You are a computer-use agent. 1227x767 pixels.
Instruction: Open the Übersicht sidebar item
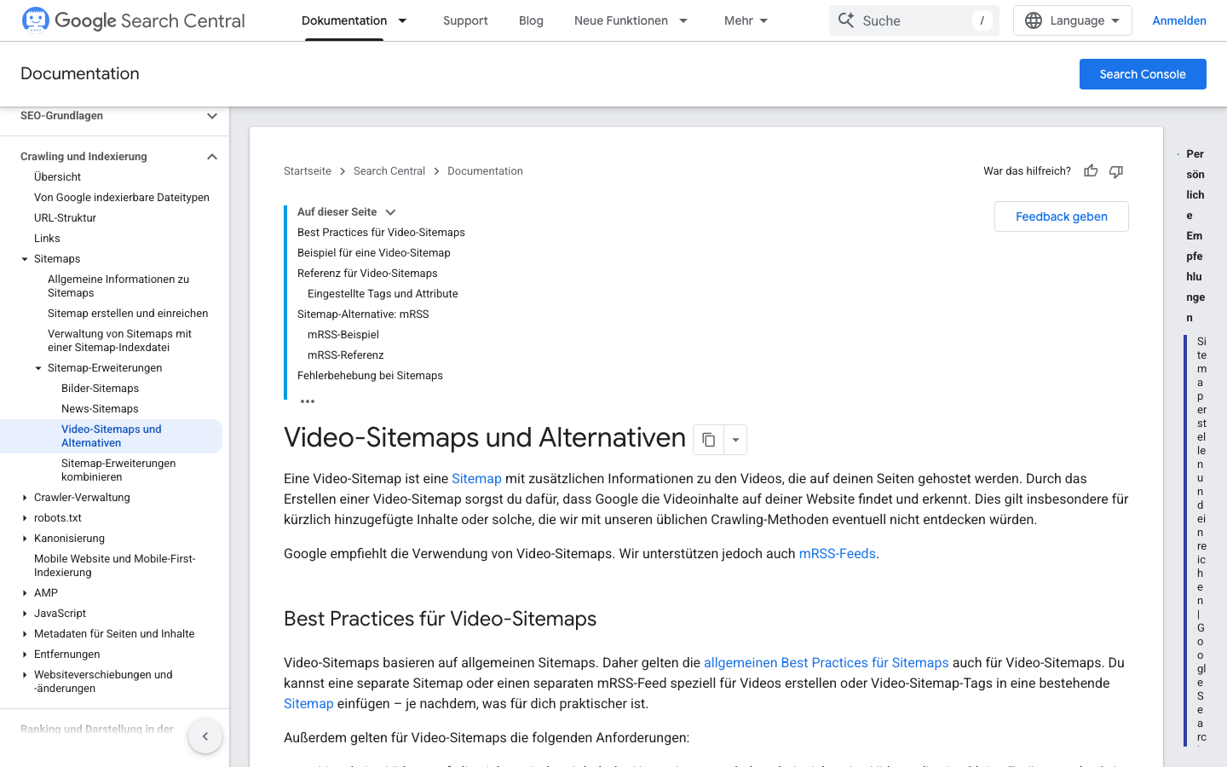point(58,177)
